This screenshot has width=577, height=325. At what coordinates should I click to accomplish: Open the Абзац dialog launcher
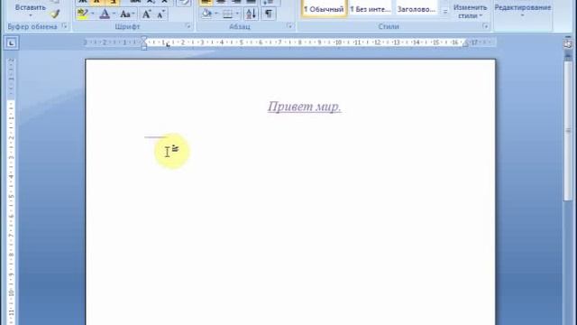coord(289,26)
